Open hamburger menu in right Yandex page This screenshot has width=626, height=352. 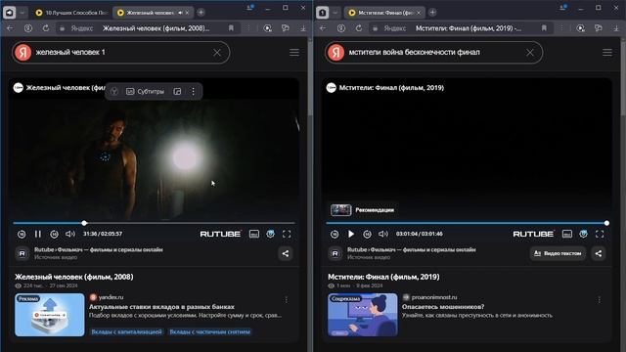(607, 52)
